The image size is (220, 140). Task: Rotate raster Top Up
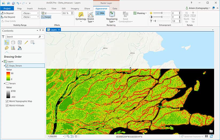[193, 17]
